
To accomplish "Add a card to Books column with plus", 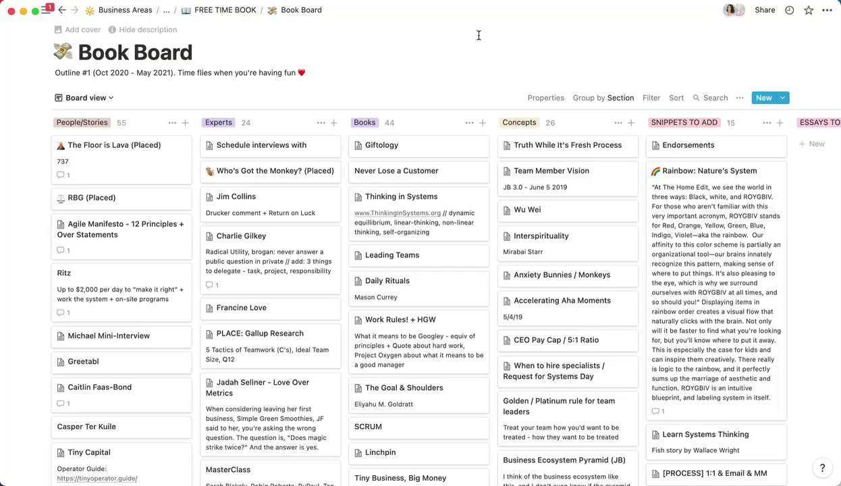I will click(483, 123).
